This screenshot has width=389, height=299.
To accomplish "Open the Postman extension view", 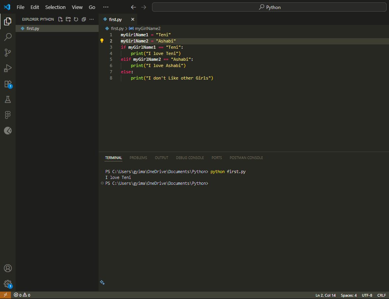I will point(8,131).
